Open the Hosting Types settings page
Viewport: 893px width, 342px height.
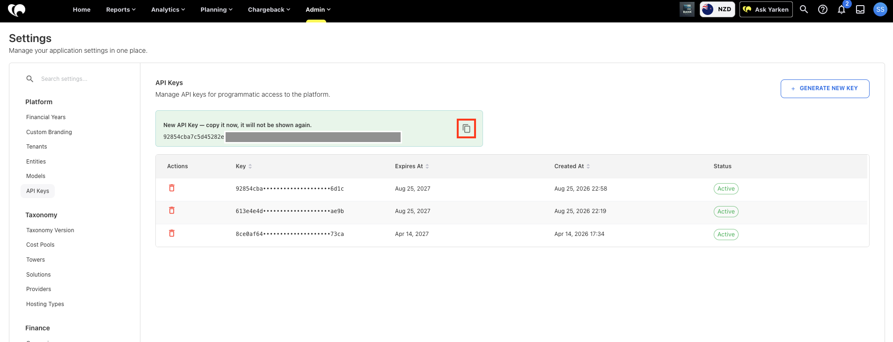pos(45,304)
